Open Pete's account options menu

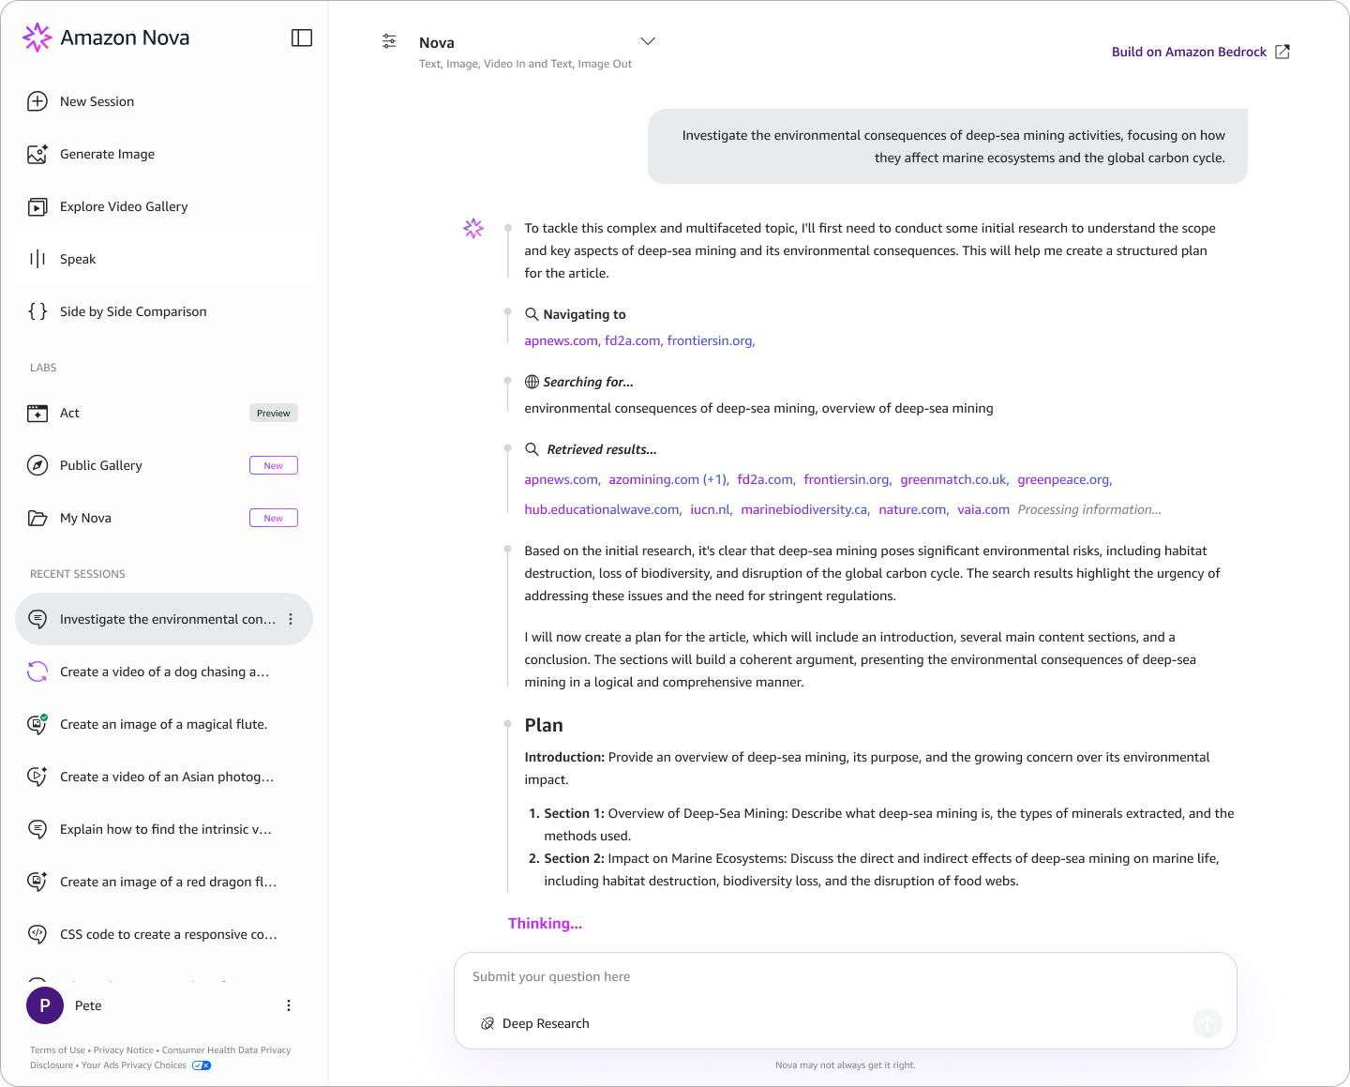(289, 1005)
